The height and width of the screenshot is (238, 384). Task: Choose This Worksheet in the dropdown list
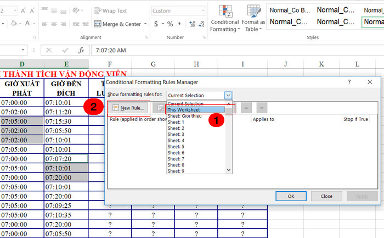pos(196,110)
